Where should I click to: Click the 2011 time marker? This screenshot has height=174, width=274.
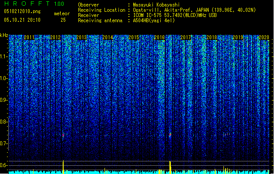click(29, 37)
